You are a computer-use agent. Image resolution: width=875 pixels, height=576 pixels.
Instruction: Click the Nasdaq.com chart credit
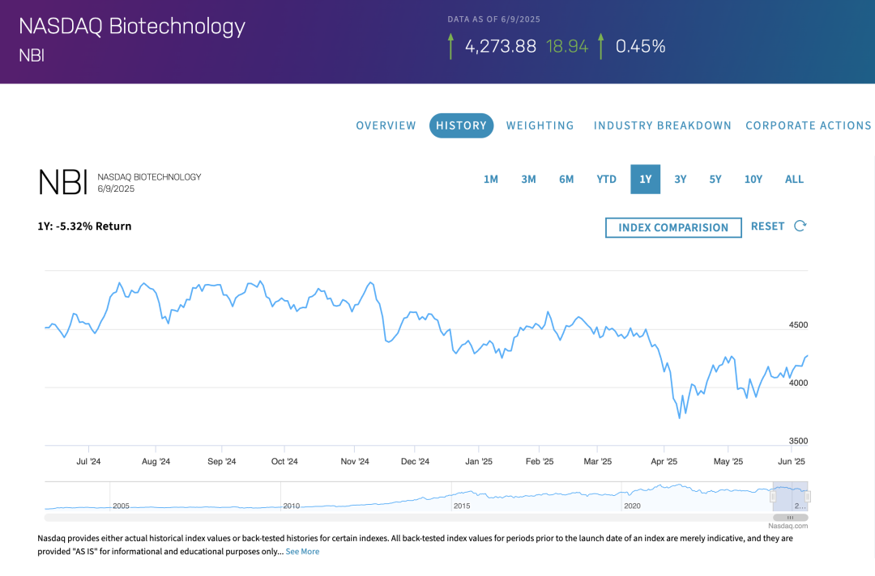(788, 526)
